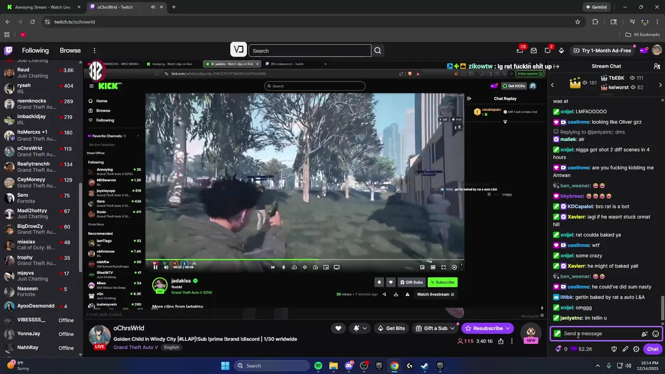Go to the Following page

(35, 50)
